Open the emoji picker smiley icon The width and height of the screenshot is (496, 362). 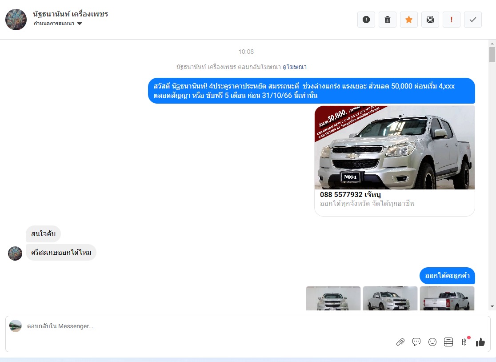(x=432, y=342)
